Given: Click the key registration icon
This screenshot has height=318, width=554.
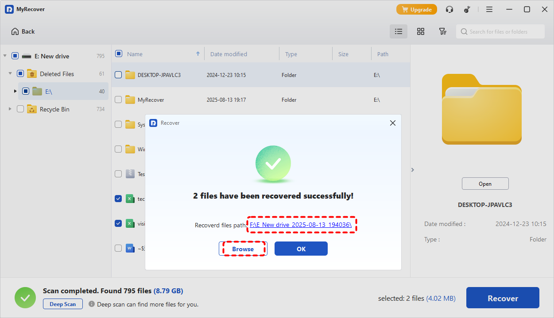Looking at the screenshot, I should point(467,9).
